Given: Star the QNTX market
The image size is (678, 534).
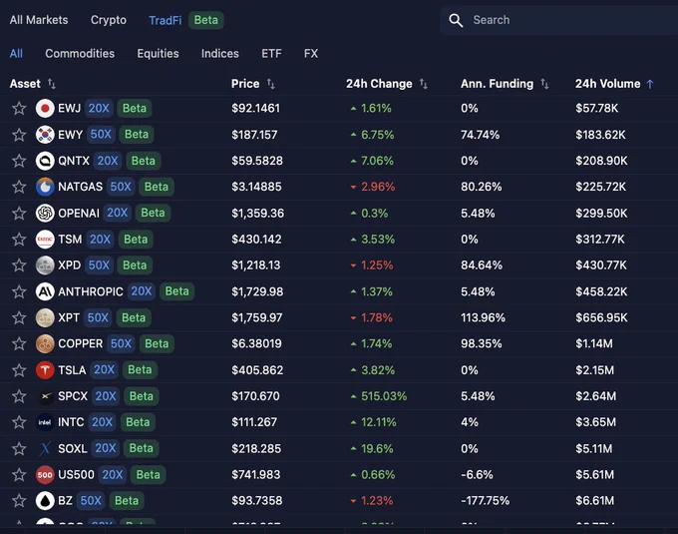Looking at the screenshot, I should coord(19,161).
